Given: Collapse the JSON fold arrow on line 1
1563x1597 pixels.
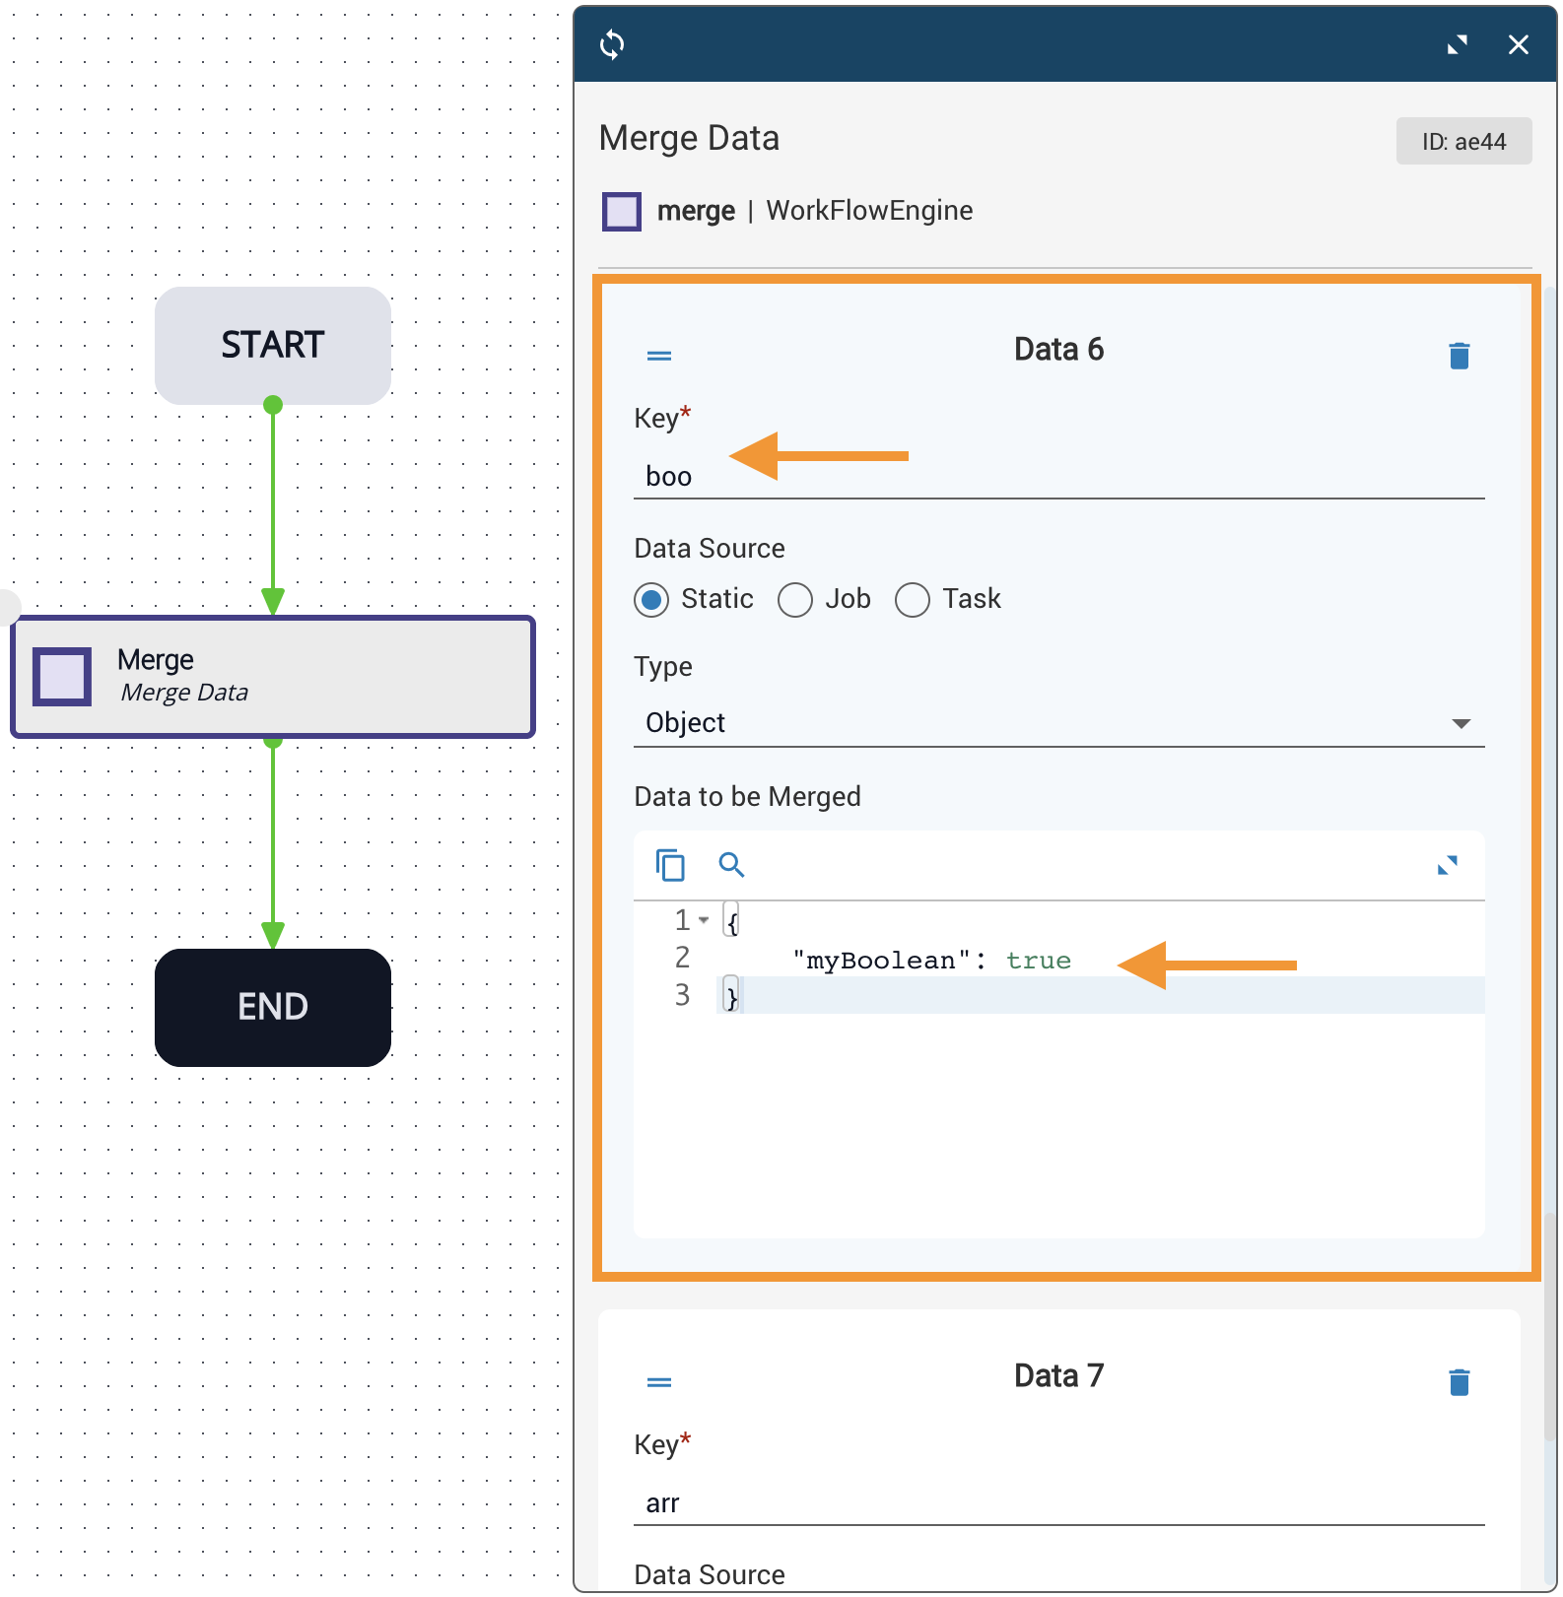Looking at the screenshot, I should (704, 920).
